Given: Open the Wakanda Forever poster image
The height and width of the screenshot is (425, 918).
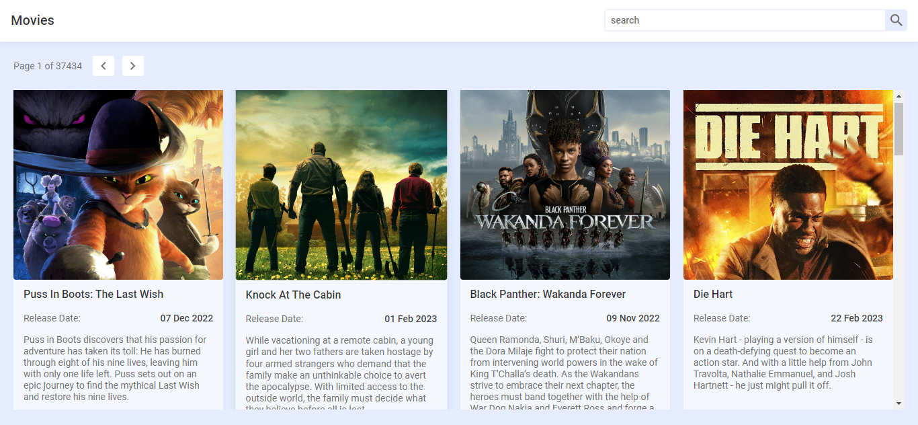Looking at the screenshot, I should point(565,185).
